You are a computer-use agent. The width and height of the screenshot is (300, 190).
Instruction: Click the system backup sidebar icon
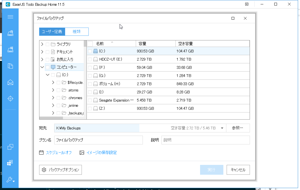10,49
